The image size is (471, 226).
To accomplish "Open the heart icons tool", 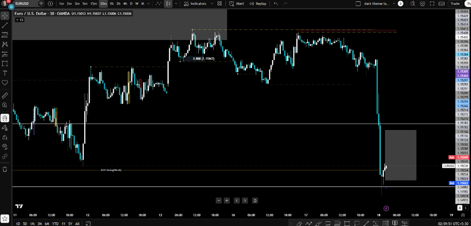I will pyautogui.click(x=5, y=83).
